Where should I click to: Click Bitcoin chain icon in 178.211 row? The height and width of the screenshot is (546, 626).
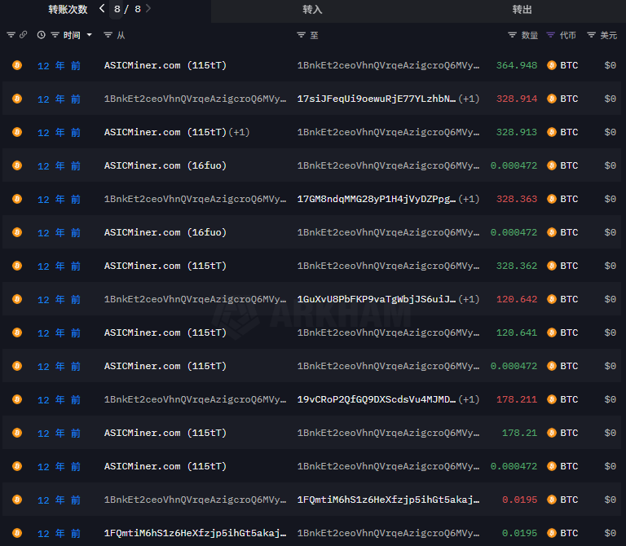17,399
